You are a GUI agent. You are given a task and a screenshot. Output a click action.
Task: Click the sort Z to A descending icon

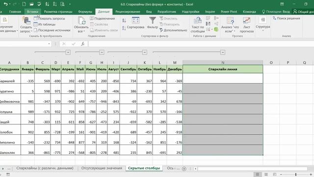(x=124, y=29)
